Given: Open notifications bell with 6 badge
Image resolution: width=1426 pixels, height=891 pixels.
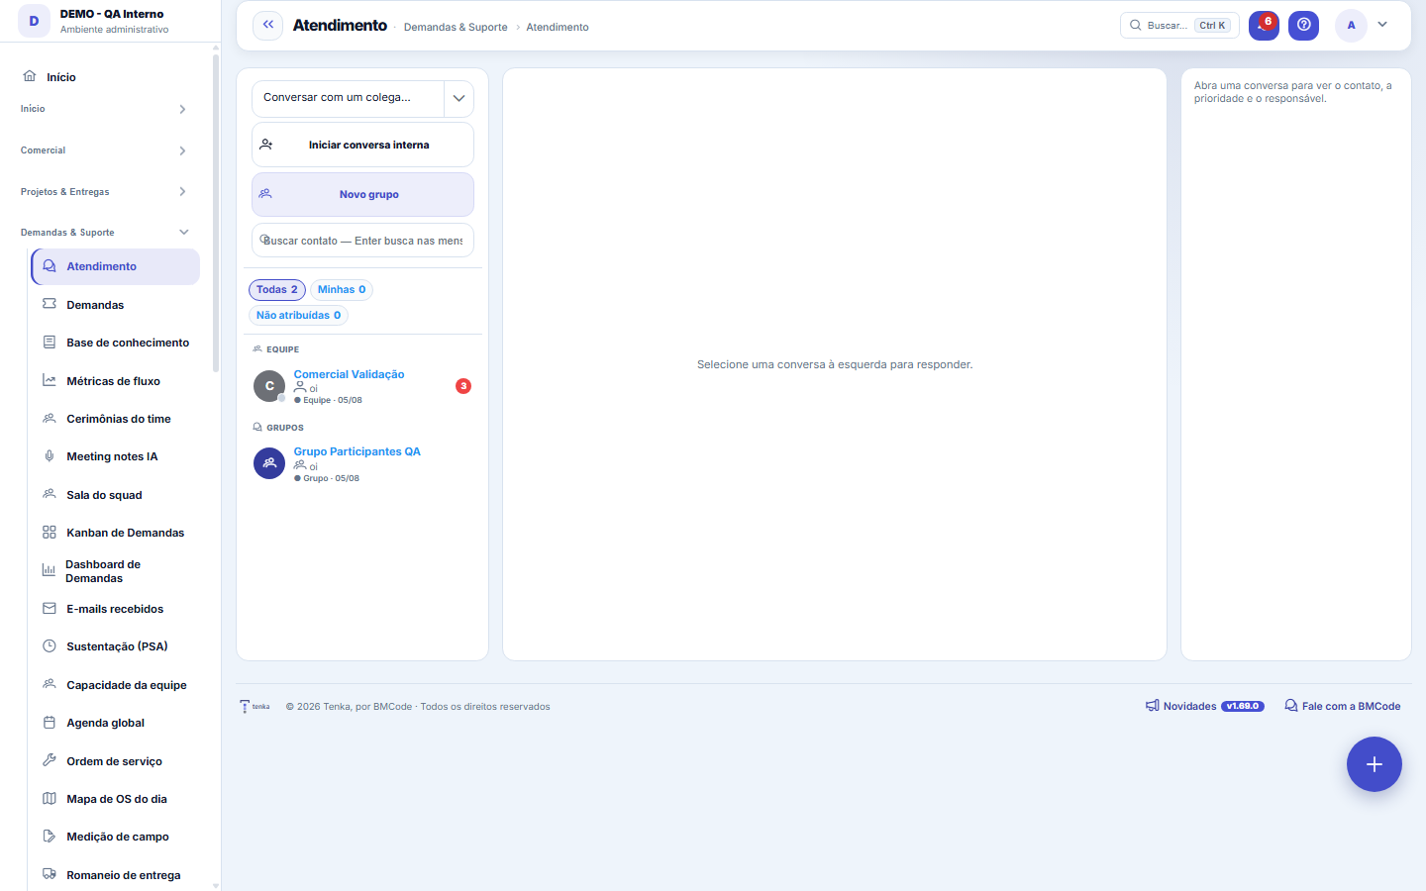Looking at the screenshot, I should [x=1264, y=25].
